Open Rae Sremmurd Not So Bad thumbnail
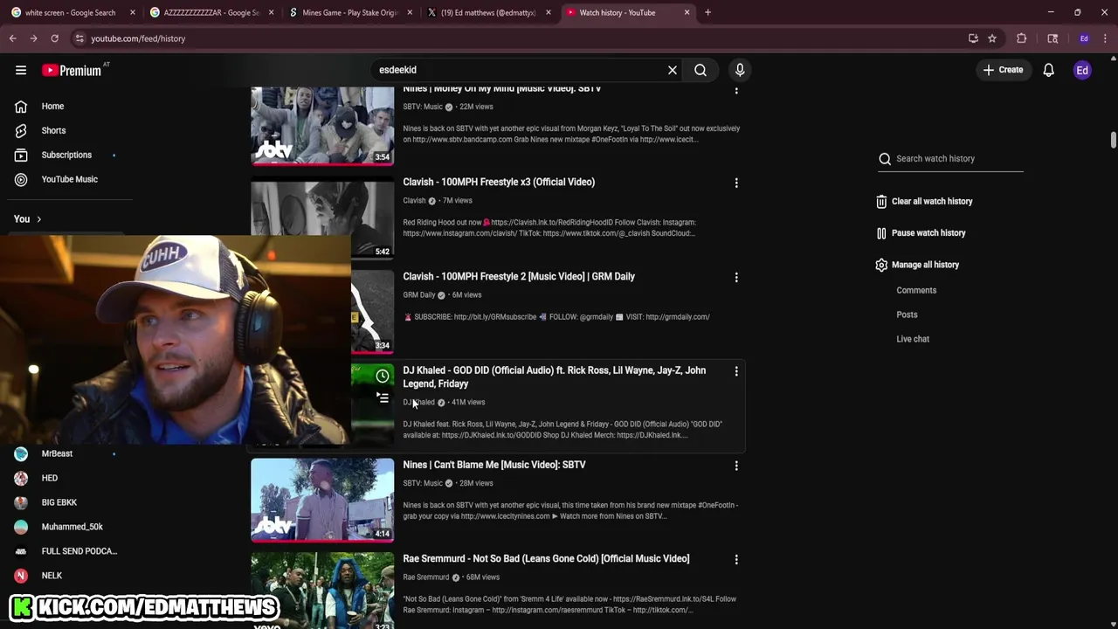The height and width of the screenshot is (629, 1118). [x=322, y=591]
